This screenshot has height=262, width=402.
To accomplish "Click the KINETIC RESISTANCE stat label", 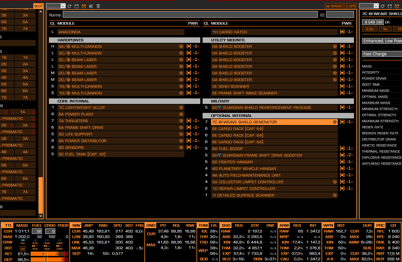I will point(379,145).
